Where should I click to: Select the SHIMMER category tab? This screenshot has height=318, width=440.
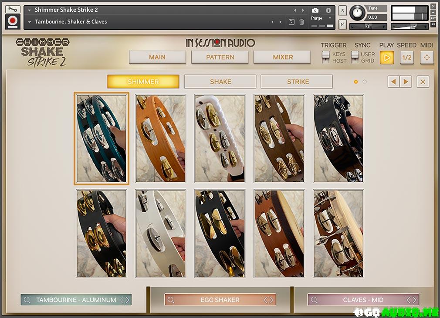143,81
